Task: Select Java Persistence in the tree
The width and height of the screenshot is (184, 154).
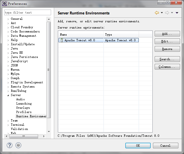Action: (x=24, y=57)
